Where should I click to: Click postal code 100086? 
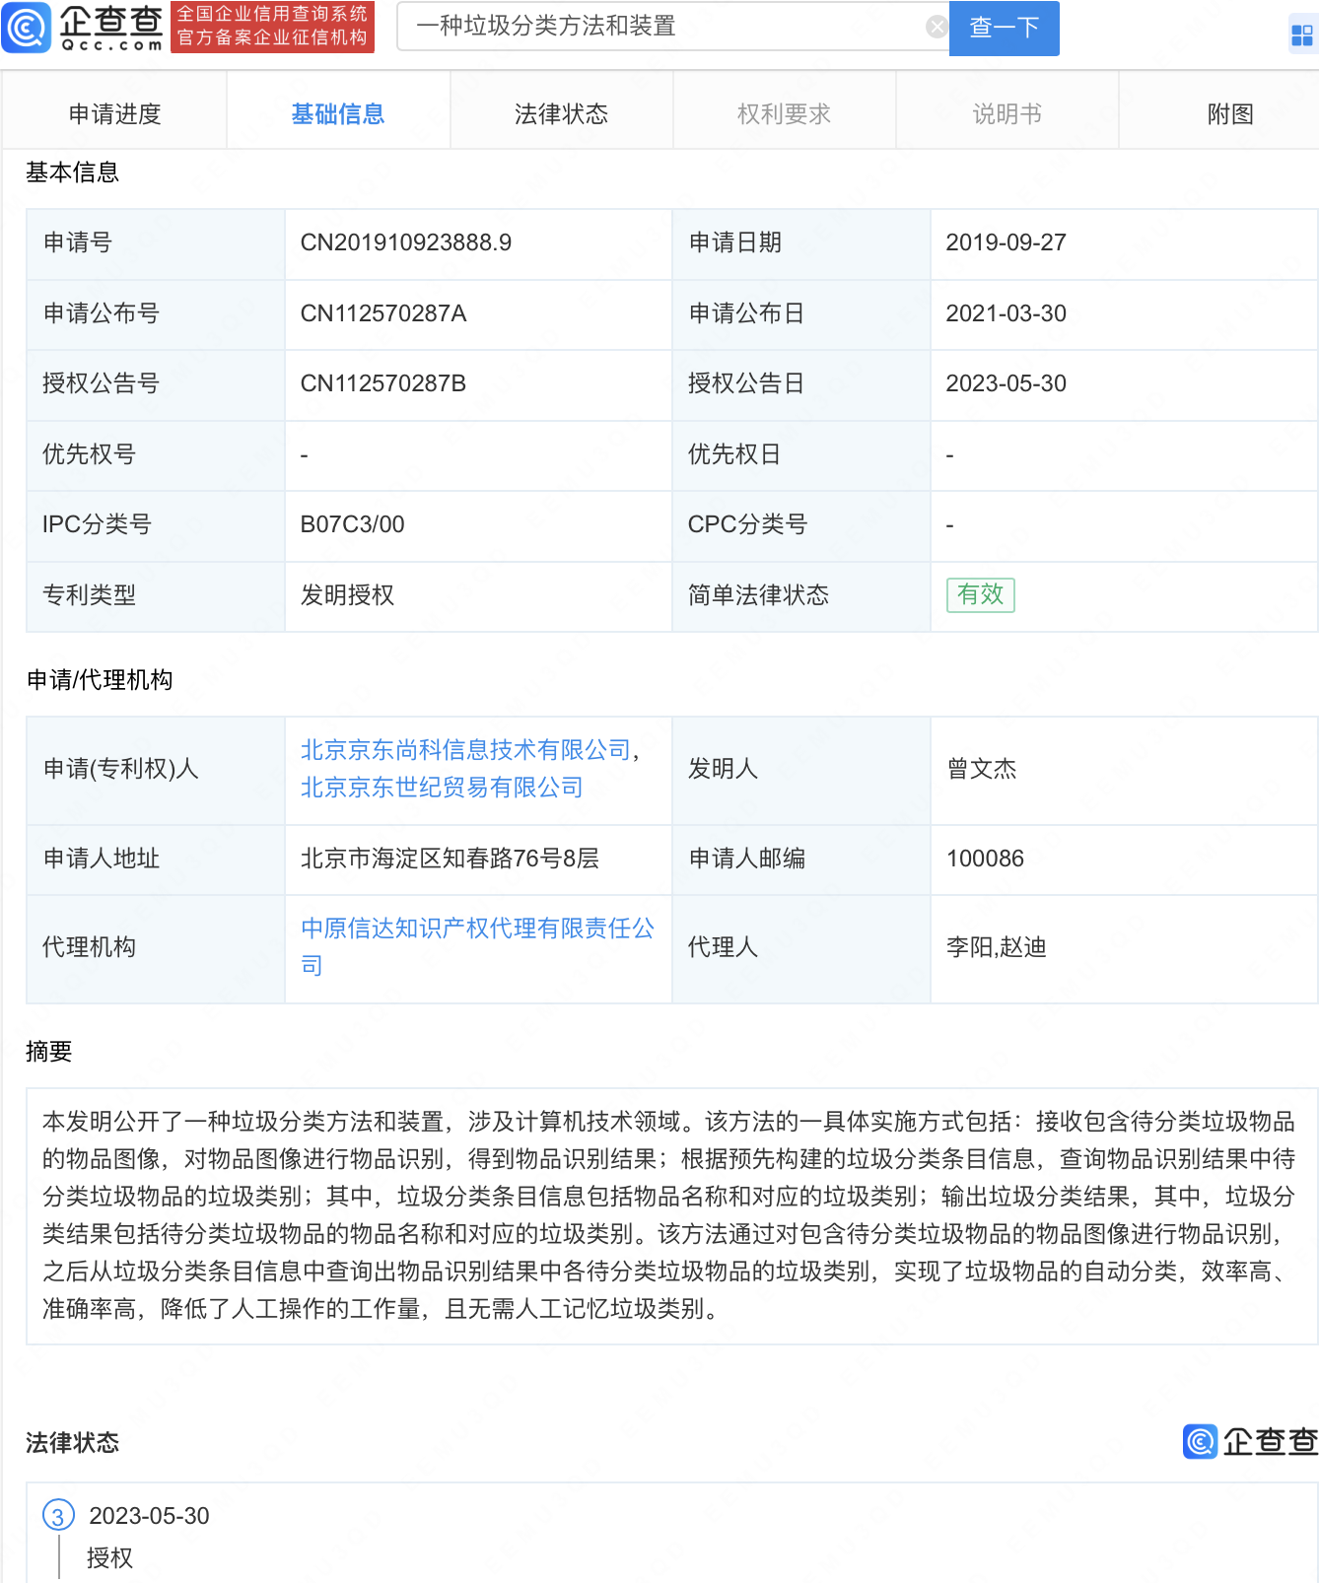point(985,859)
